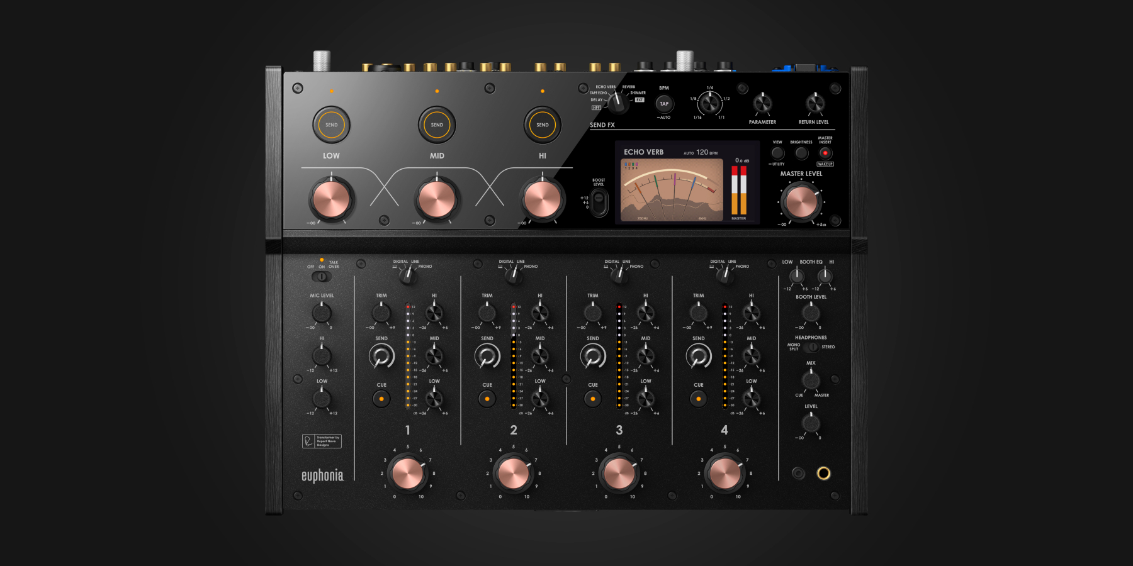Click the microphone HI EQ knob
This screenshot has width=1133, height=566.
pyautogui.click(x=322, y=355)
